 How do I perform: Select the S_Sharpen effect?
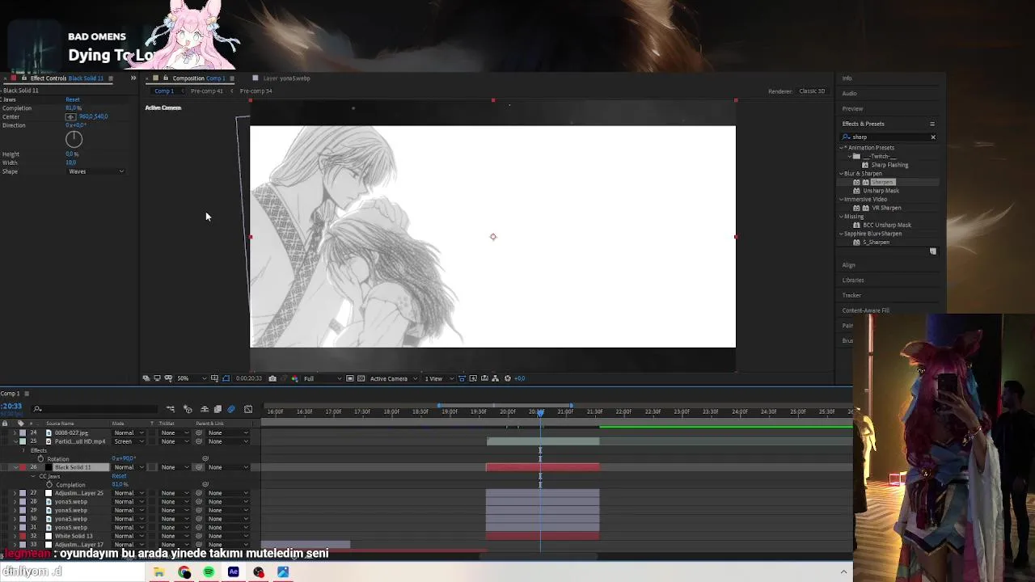tap(876, 242)
